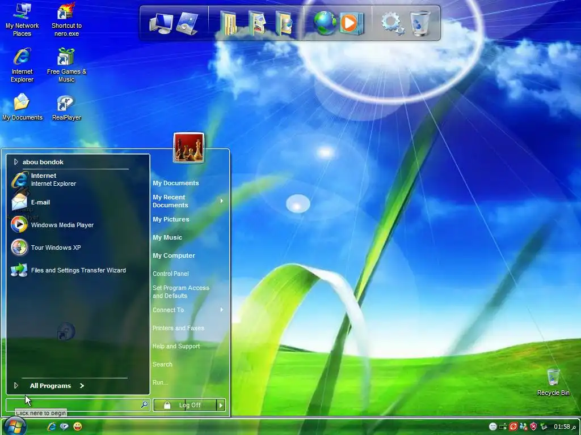The height and width of the screenshot is (435, 581).
Task: Open Printers and Faxes
Action: [178, 328]
